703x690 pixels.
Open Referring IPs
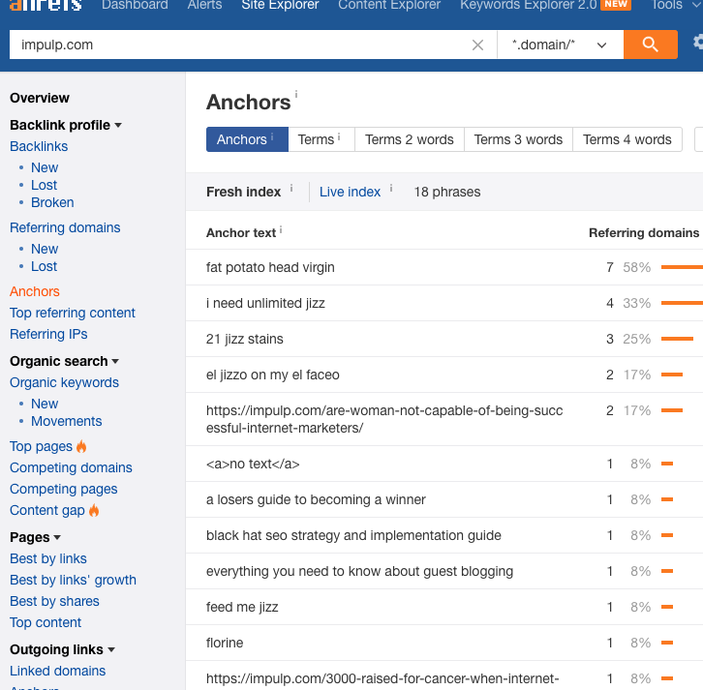coord(48,334)
